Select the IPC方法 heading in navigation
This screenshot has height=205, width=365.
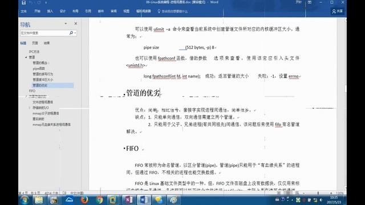click(34, 52)
